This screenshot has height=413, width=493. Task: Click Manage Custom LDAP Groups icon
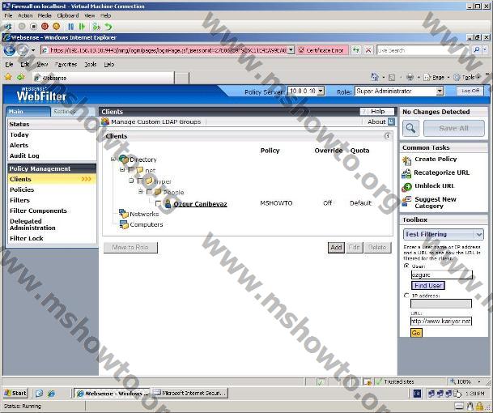pyautogui.click(x=105, y=121)
